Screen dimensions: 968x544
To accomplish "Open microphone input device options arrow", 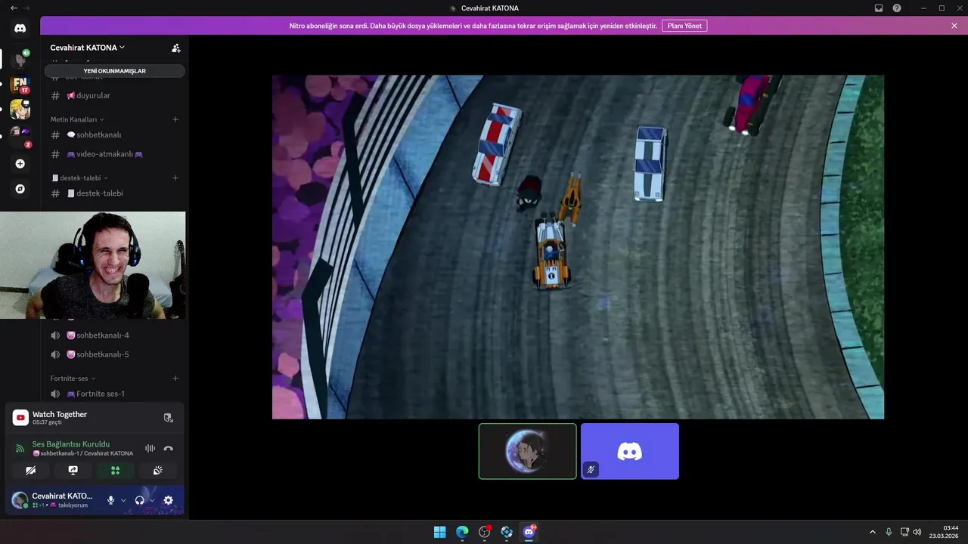I will (x=123, y=500).
